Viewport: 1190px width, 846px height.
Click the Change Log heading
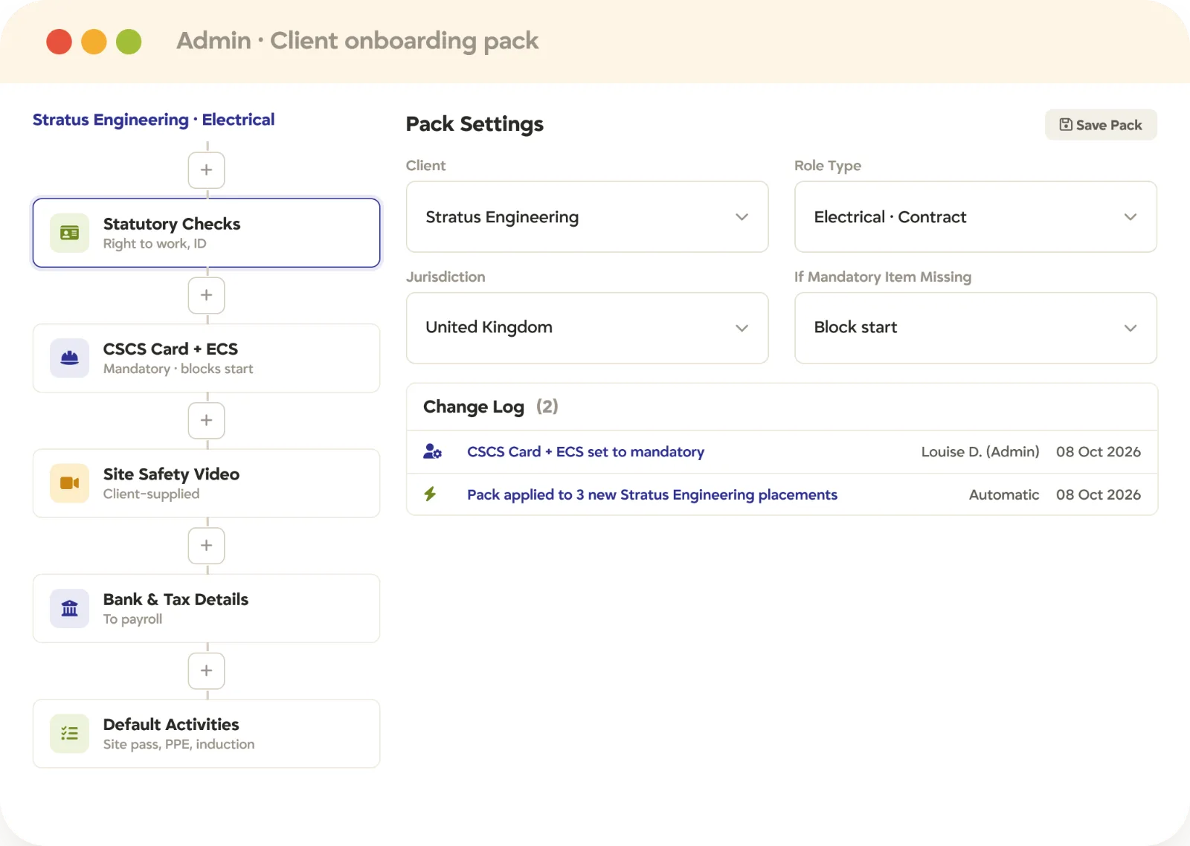(474, 407)
